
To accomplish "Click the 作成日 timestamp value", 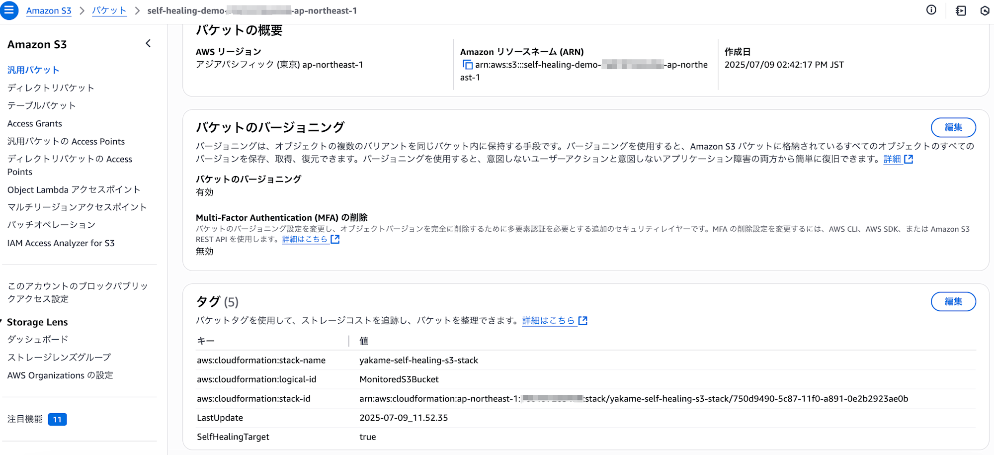I will tap(784, 65).
